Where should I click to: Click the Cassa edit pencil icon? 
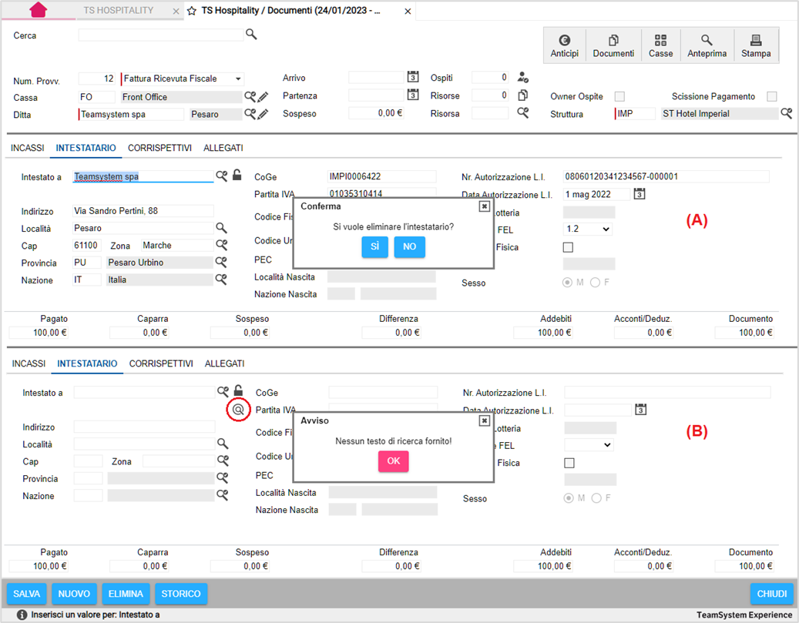click(x=263, y=96)
